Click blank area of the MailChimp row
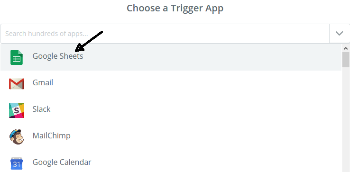 click(x=201, y=137)
